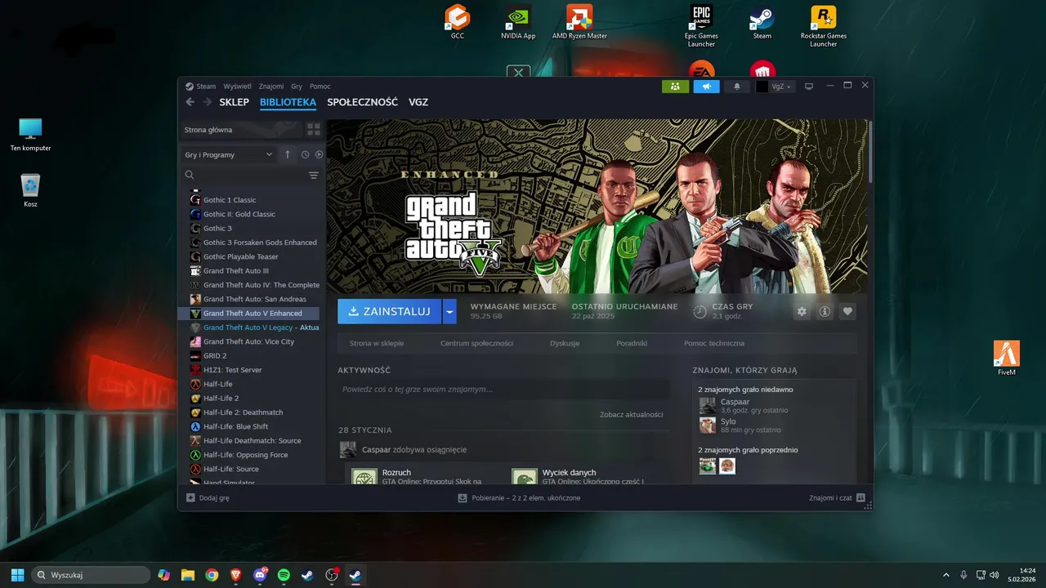Open the Gry menu
The height and width of the screenshot is (588, 1046).
point(297,86)
